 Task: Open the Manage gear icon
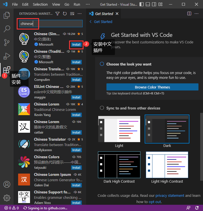coord(7,198)
